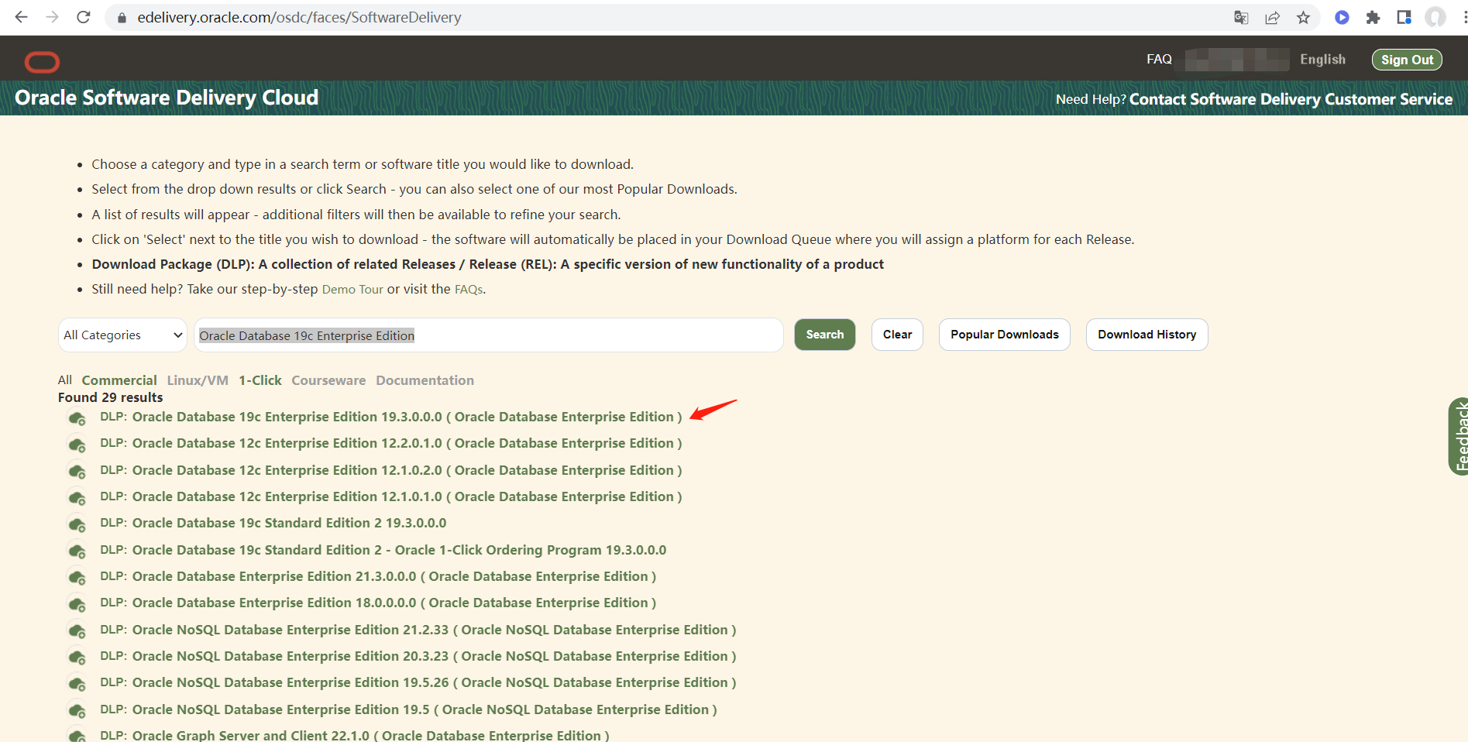
Task: Click the Oracle logo
Action: tap(42, 62)
